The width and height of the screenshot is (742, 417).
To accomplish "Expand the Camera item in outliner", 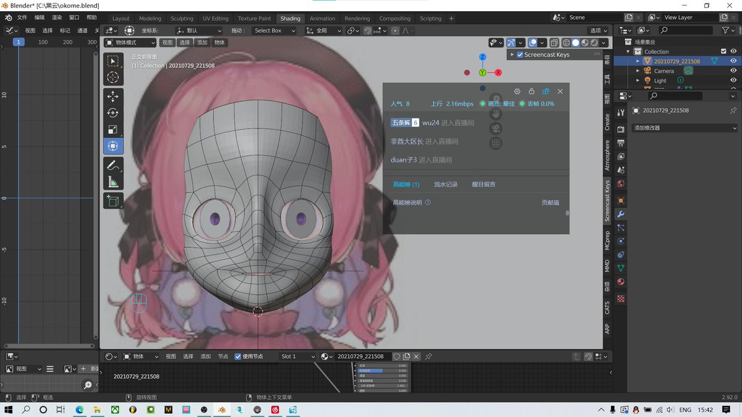I will coord(639,71).
